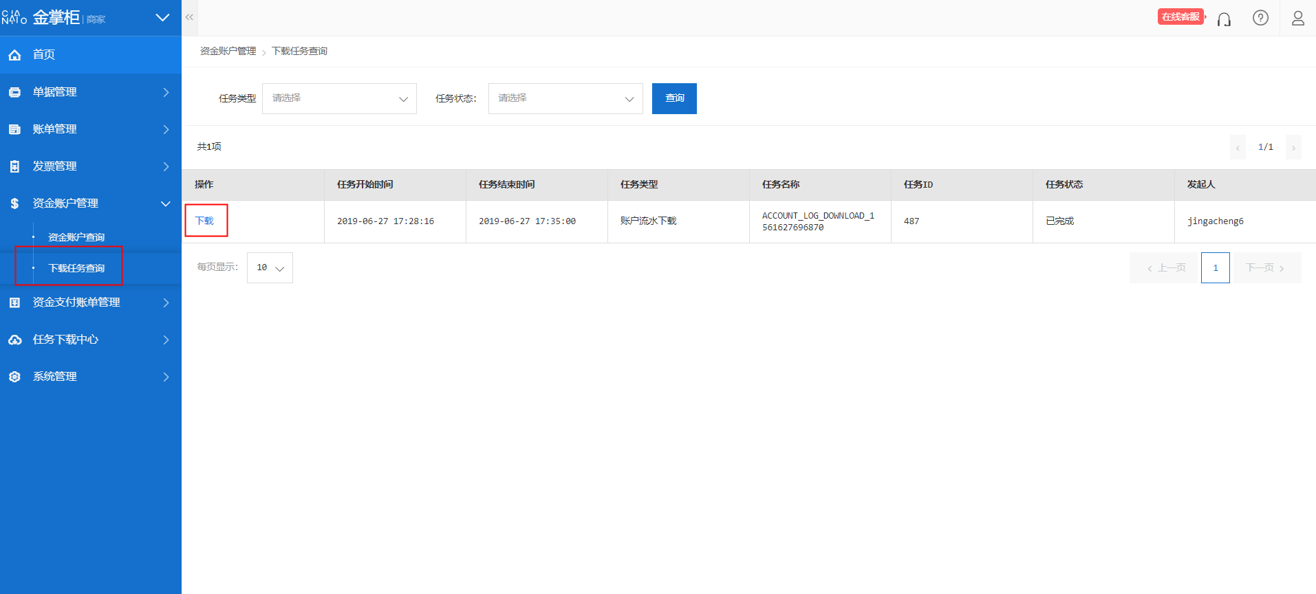Open the per-page 10 dropdown
The image size is (1316, 594).
[x=270, y=267]
